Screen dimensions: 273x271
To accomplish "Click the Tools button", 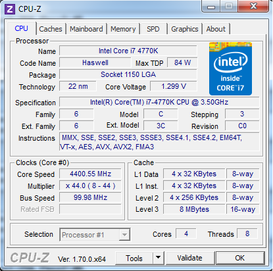I will tap(134, 258).
